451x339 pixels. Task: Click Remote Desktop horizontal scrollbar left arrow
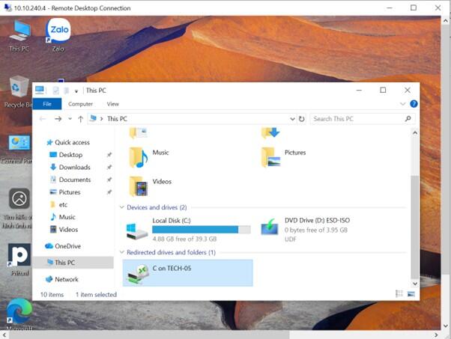(4, 335)
